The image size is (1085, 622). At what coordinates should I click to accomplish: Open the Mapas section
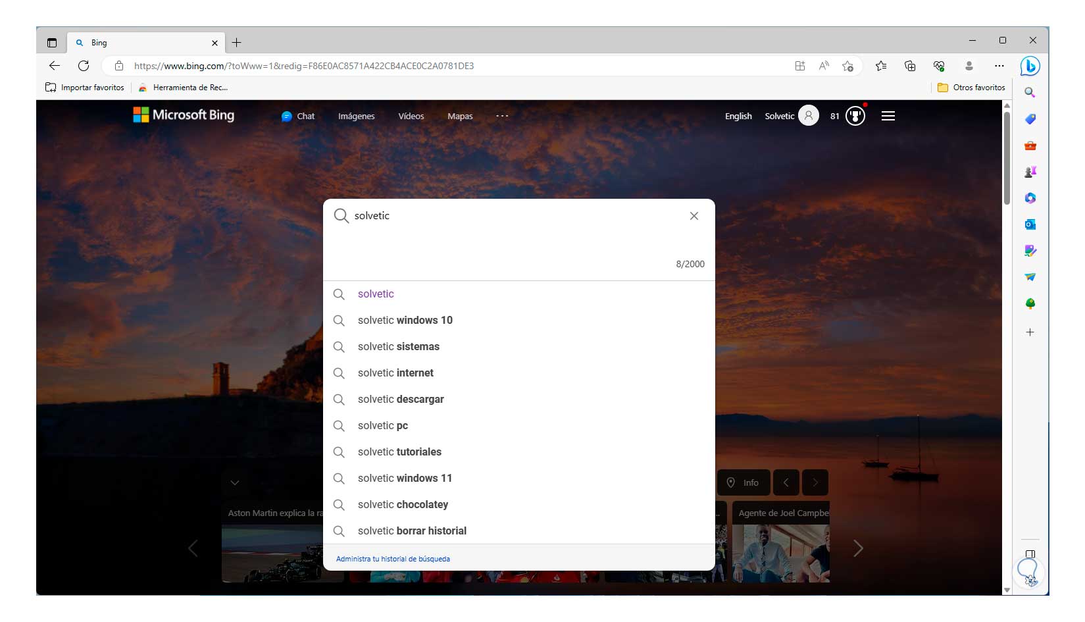(x=460, y=117)
